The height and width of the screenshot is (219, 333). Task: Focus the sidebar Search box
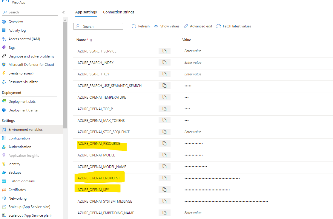tap(30, 12)
